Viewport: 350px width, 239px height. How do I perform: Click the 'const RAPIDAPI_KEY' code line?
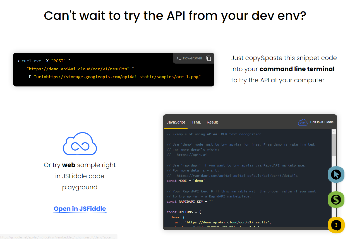[x=190, y=202]
